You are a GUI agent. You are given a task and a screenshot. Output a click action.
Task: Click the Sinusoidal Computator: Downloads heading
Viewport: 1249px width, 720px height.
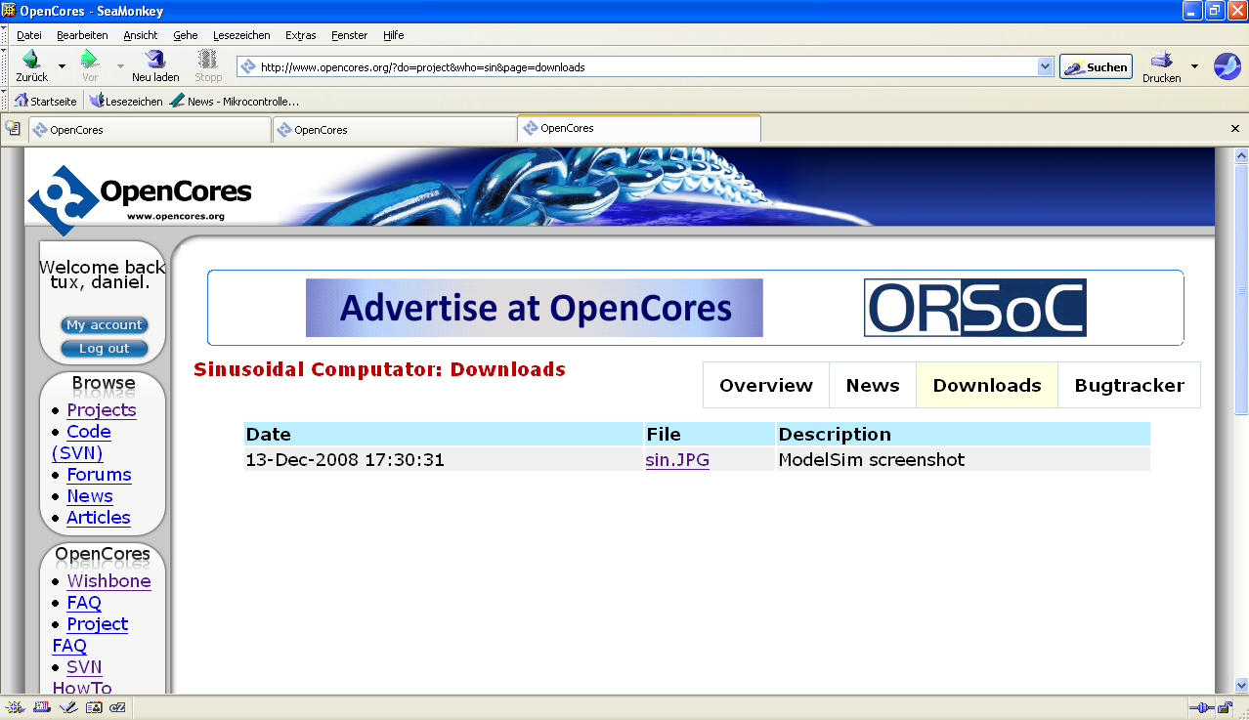[x=379, y=369]
